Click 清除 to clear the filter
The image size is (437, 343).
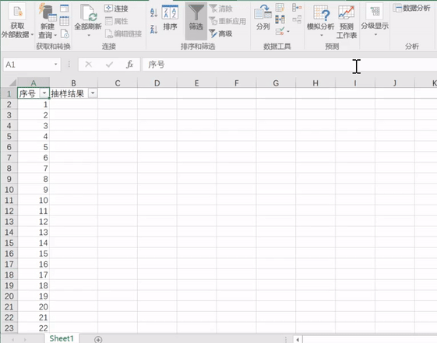221,9
